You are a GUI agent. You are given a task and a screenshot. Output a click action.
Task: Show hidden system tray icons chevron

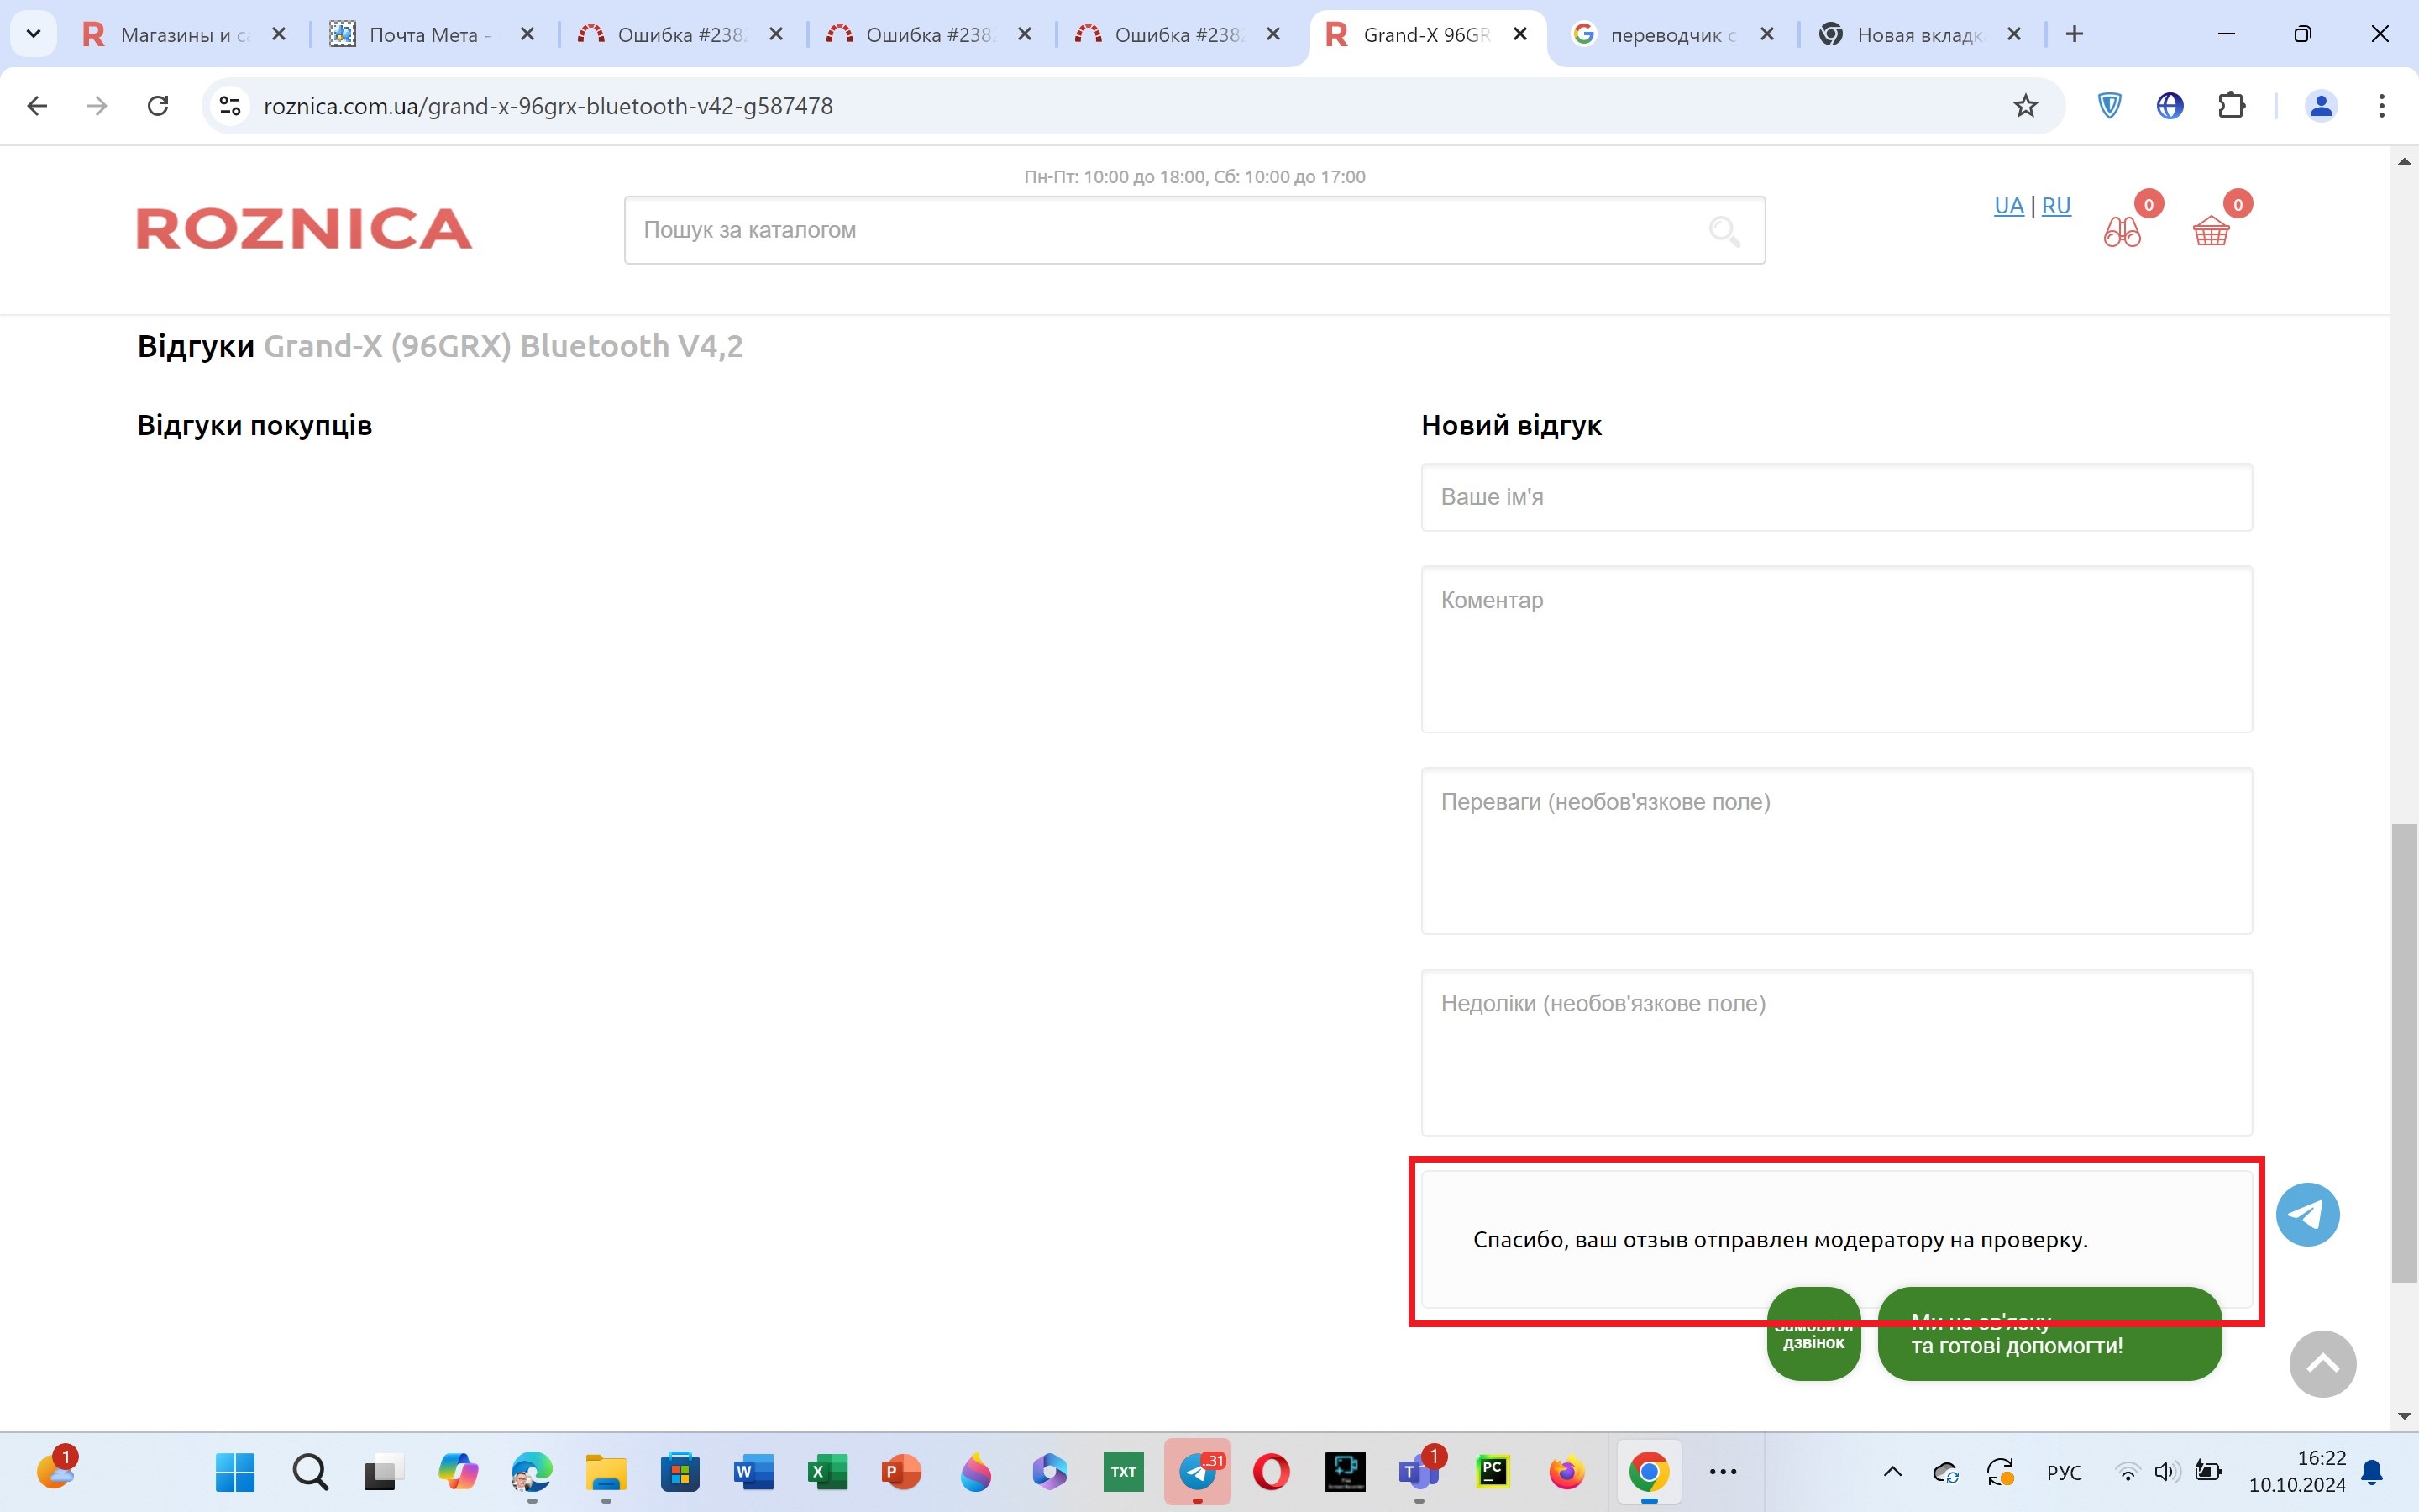(1892, 1471)
